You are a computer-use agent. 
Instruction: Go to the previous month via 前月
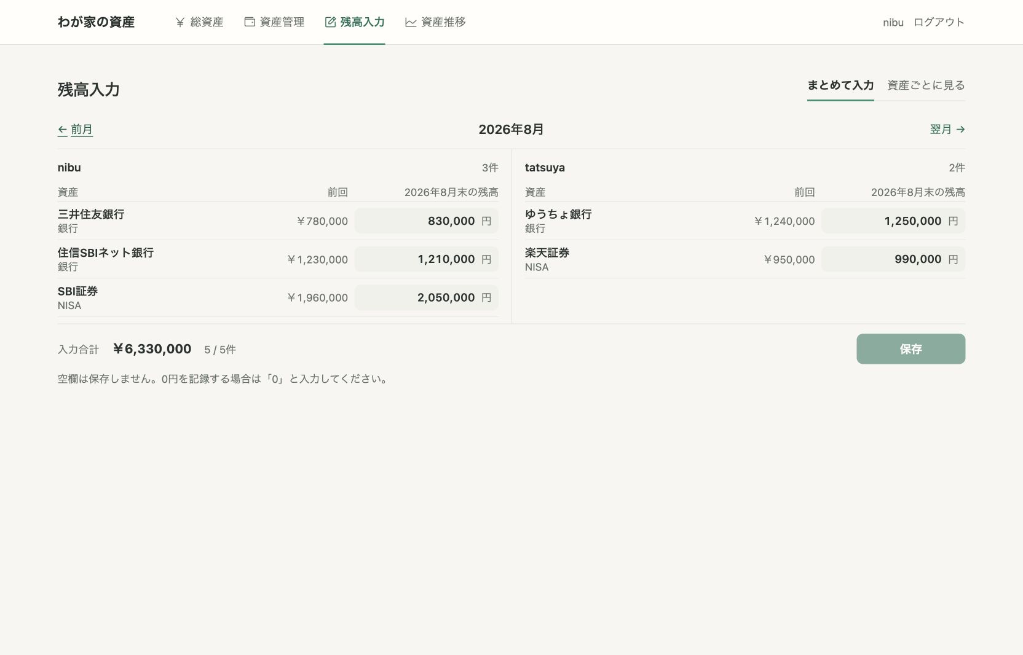(75, 130)
